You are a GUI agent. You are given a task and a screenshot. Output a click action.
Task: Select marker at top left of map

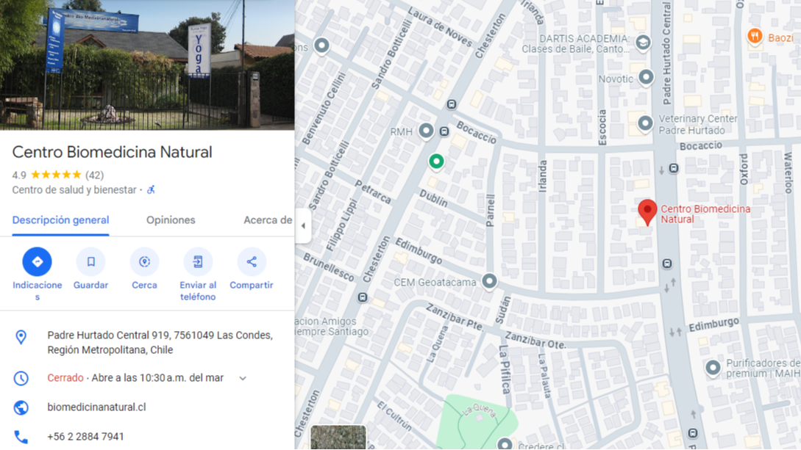(x=322, y=46)
